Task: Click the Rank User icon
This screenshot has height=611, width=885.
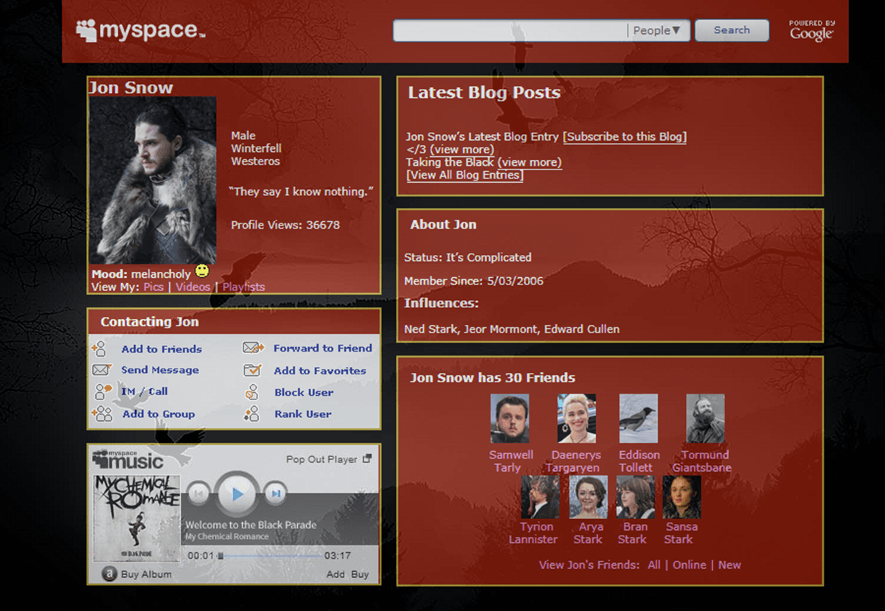Action: pos(253,414)
